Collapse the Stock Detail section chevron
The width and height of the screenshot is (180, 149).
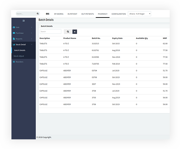tap(32, 45)
